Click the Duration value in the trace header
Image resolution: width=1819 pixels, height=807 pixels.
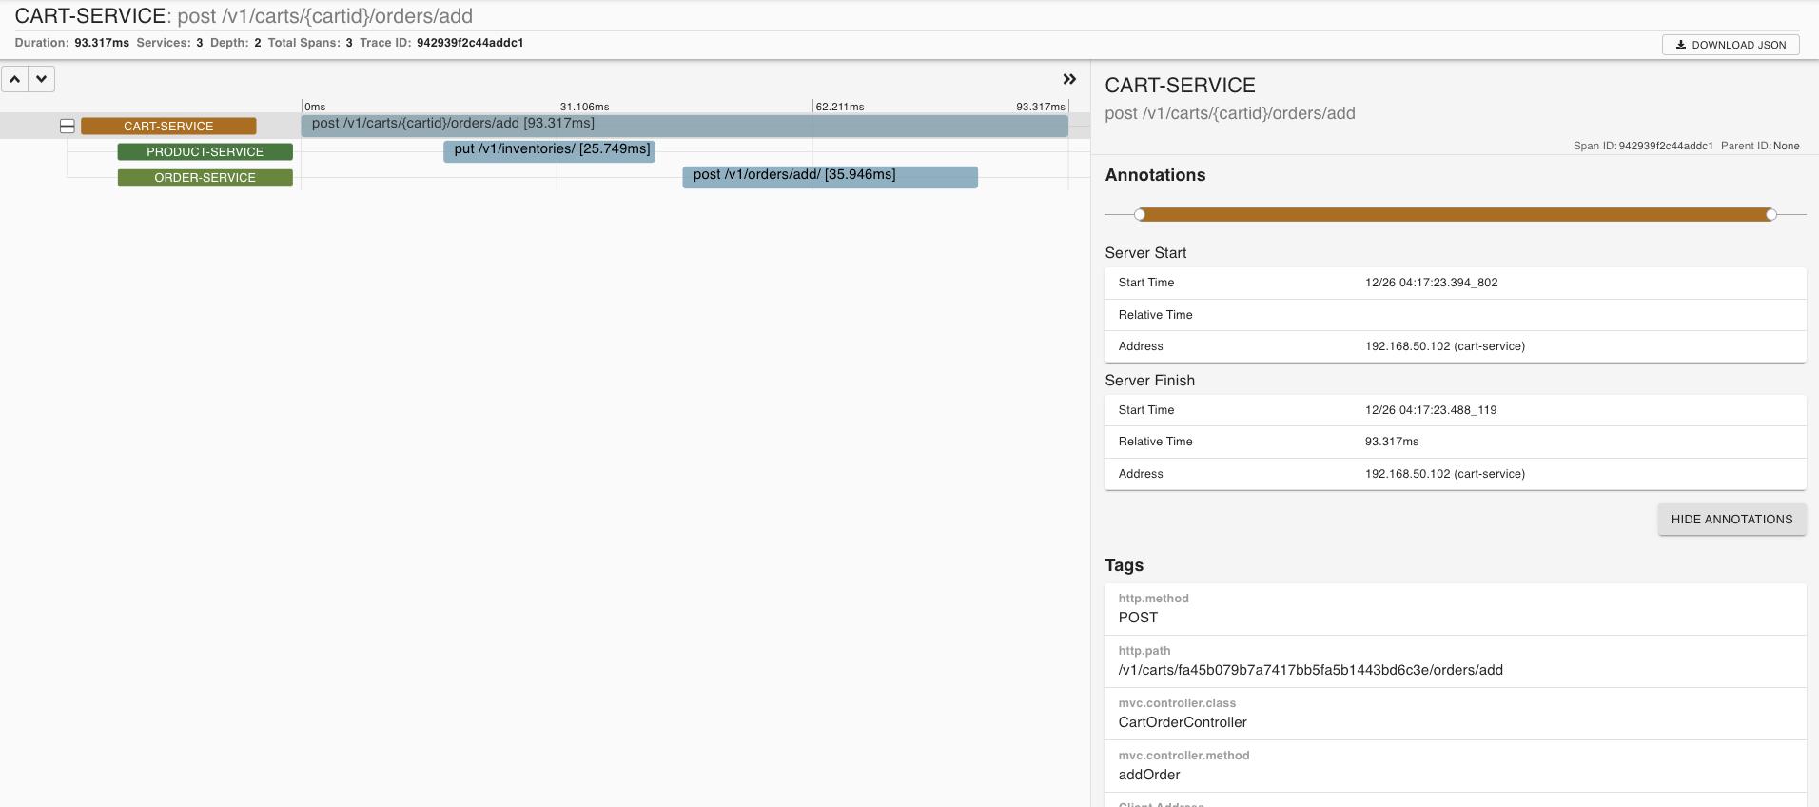pos(102,43)
